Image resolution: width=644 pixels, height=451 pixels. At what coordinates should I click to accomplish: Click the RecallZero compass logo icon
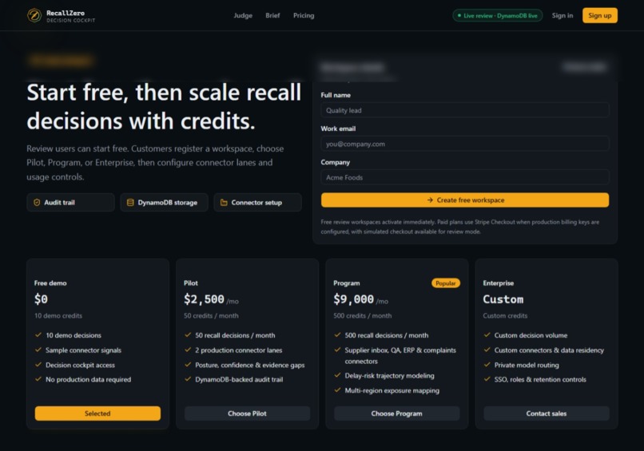(x=34, y=16)
